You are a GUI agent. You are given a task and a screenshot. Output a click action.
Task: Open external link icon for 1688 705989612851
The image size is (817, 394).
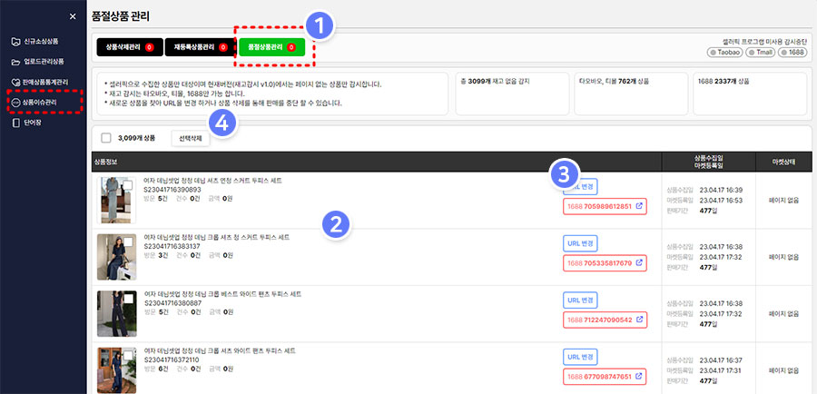coord(640,206)
